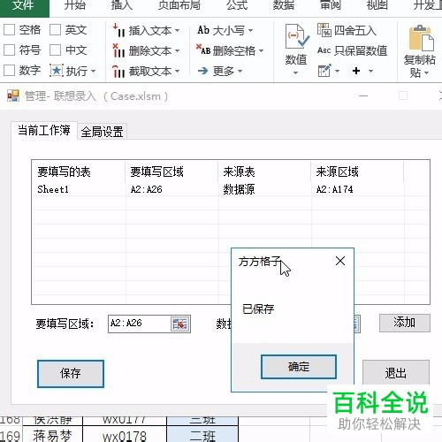Open the 数据 (Data) ribbon tab
Image resolution: width=442 pixels, height=442 pixels.
point(284,5)
